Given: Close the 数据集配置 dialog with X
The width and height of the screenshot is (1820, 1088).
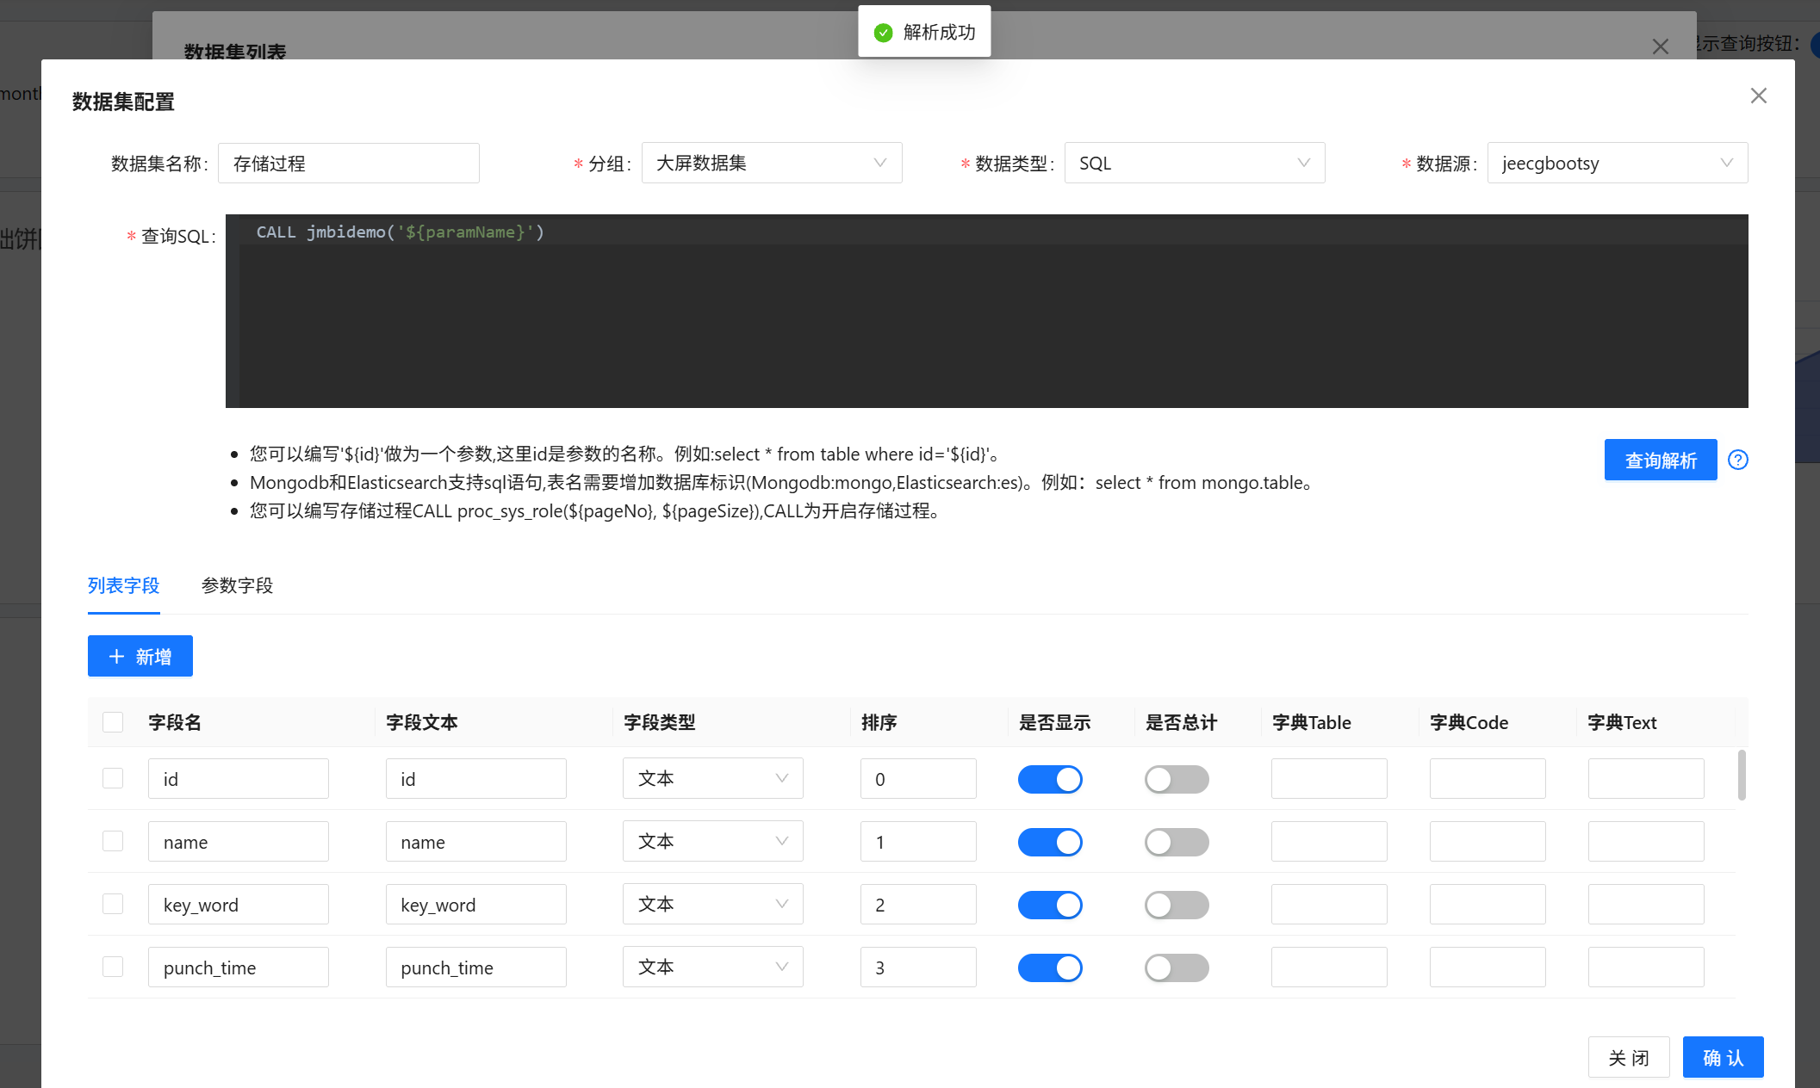Looking at the screenshot, I should [1758, 96].
